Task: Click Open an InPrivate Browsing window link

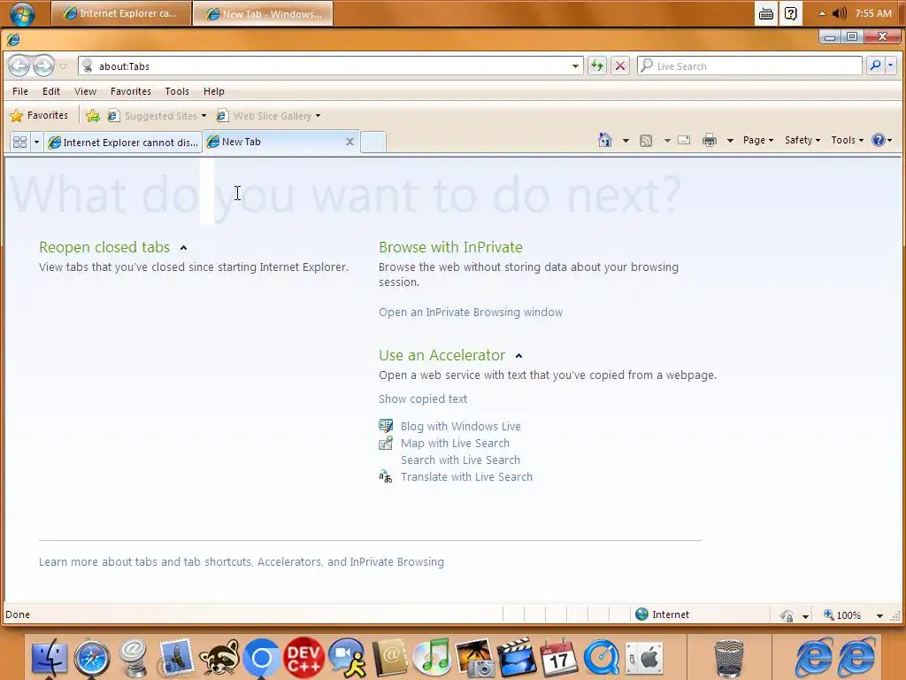Action: tap(471, 313)
